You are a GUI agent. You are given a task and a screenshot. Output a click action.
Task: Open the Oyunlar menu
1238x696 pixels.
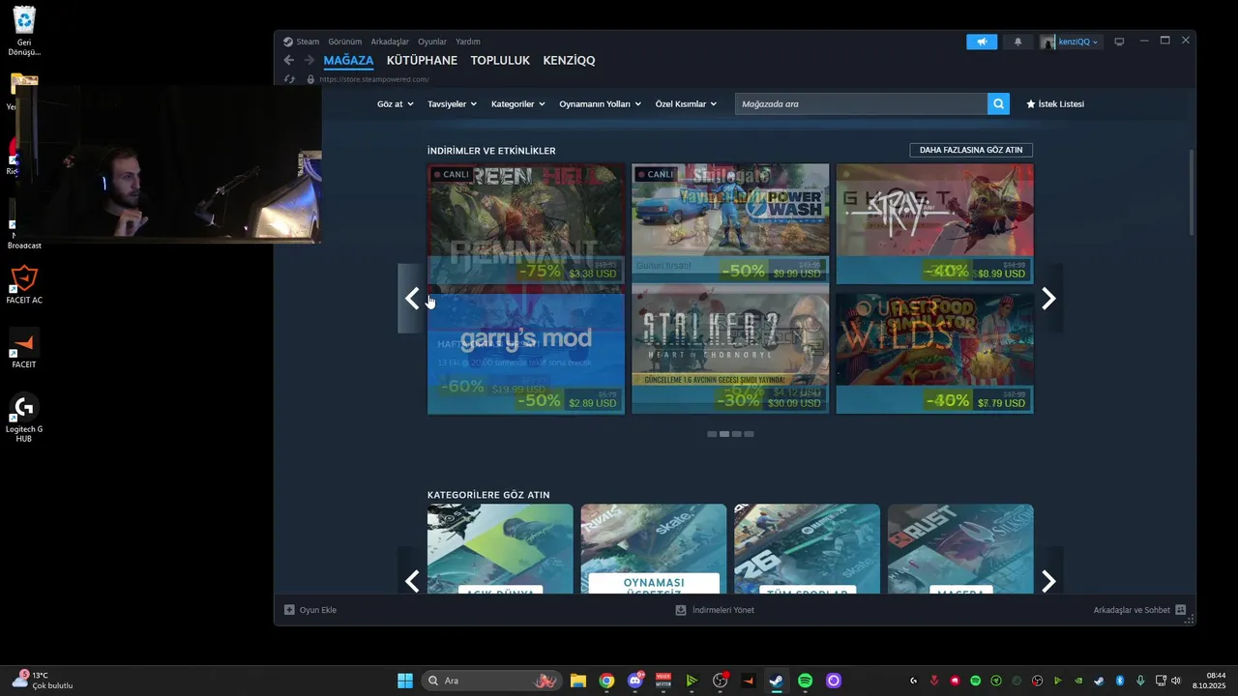432,42
